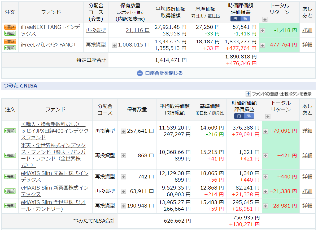Viewport: 318px width, 230px height.
Task: Click 再投資型 link for iFreeレバレッジ FANG+
Action: (96, 45)
